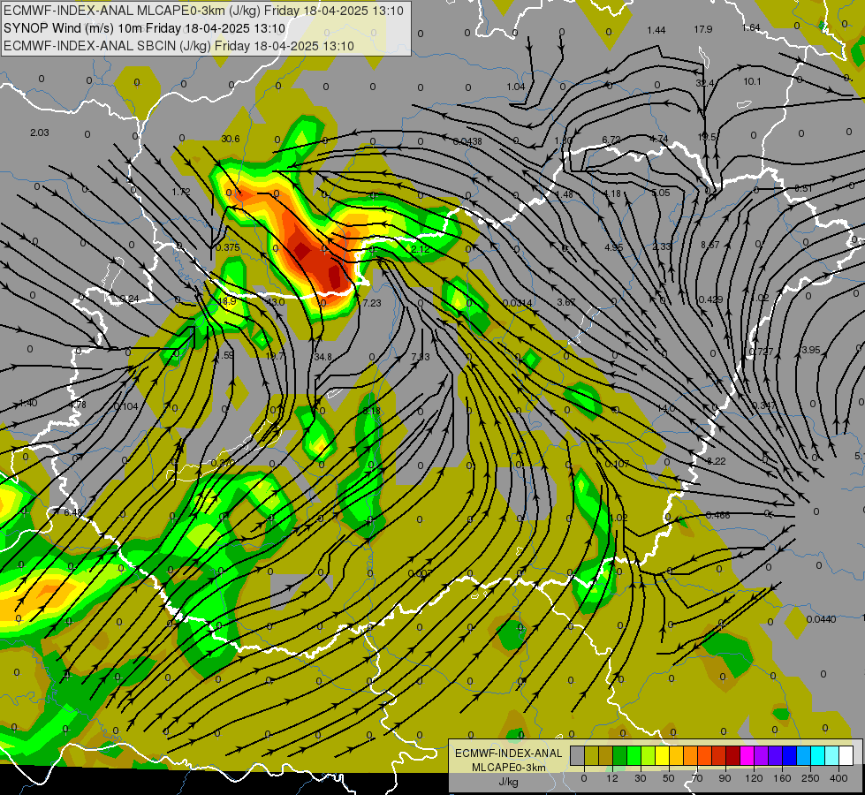Click the map value 1.72

click(181, 192)
